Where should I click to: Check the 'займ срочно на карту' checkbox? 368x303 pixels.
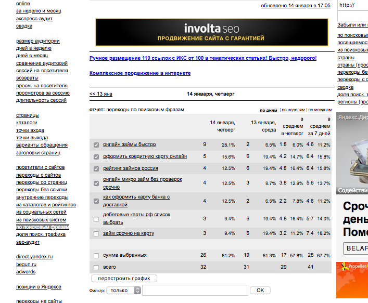pyautogui.click(x=96, y=234)
